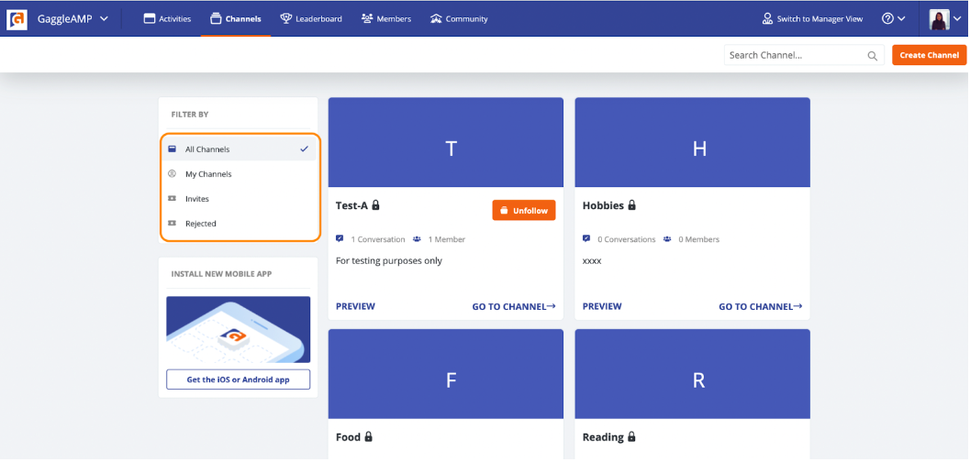Click the conversation icon on Hobbies card
Image resolution: width=970 pixels, height=462 pixels.
586,238
